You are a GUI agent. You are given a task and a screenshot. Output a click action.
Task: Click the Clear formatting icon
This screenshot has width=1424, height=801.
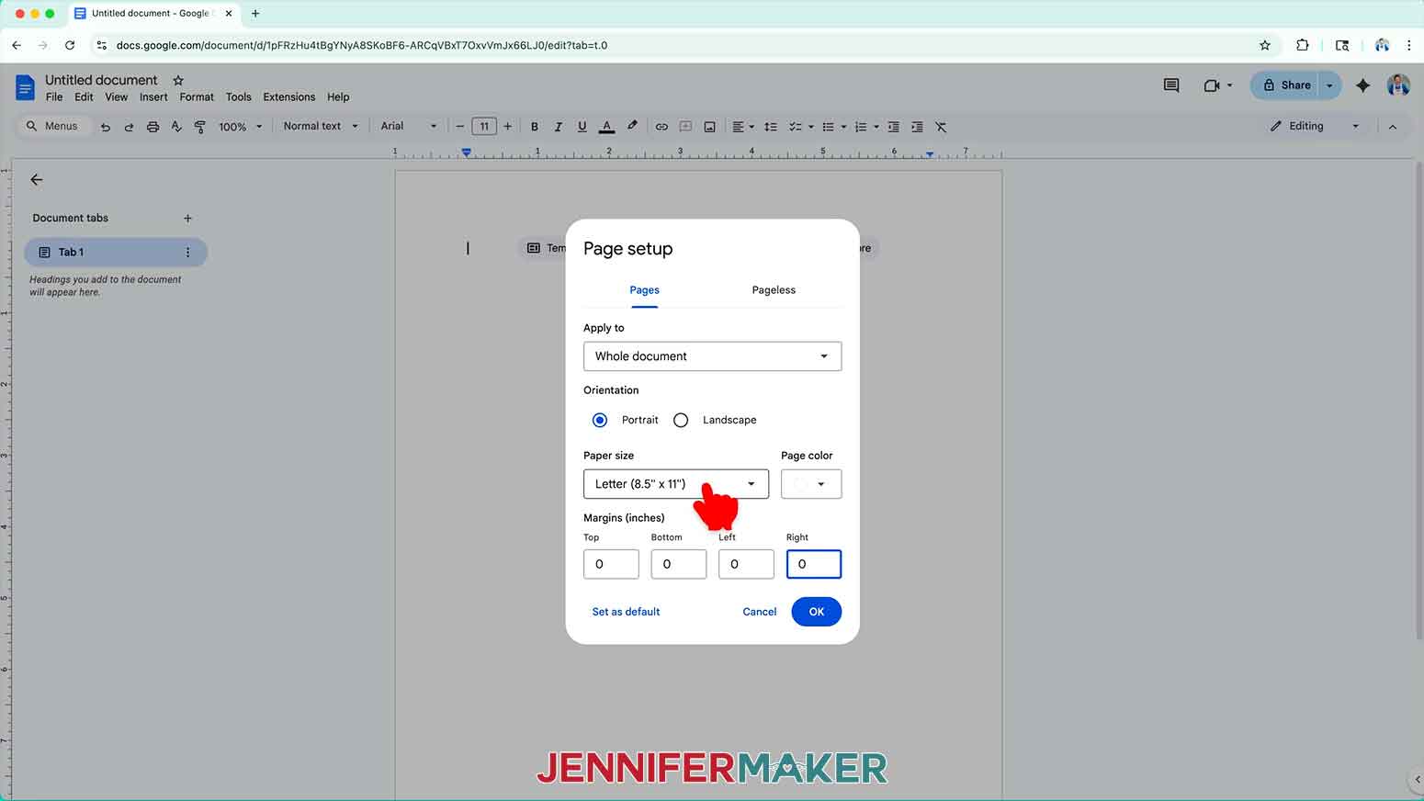pyautogui.click(x=941, y=127)
